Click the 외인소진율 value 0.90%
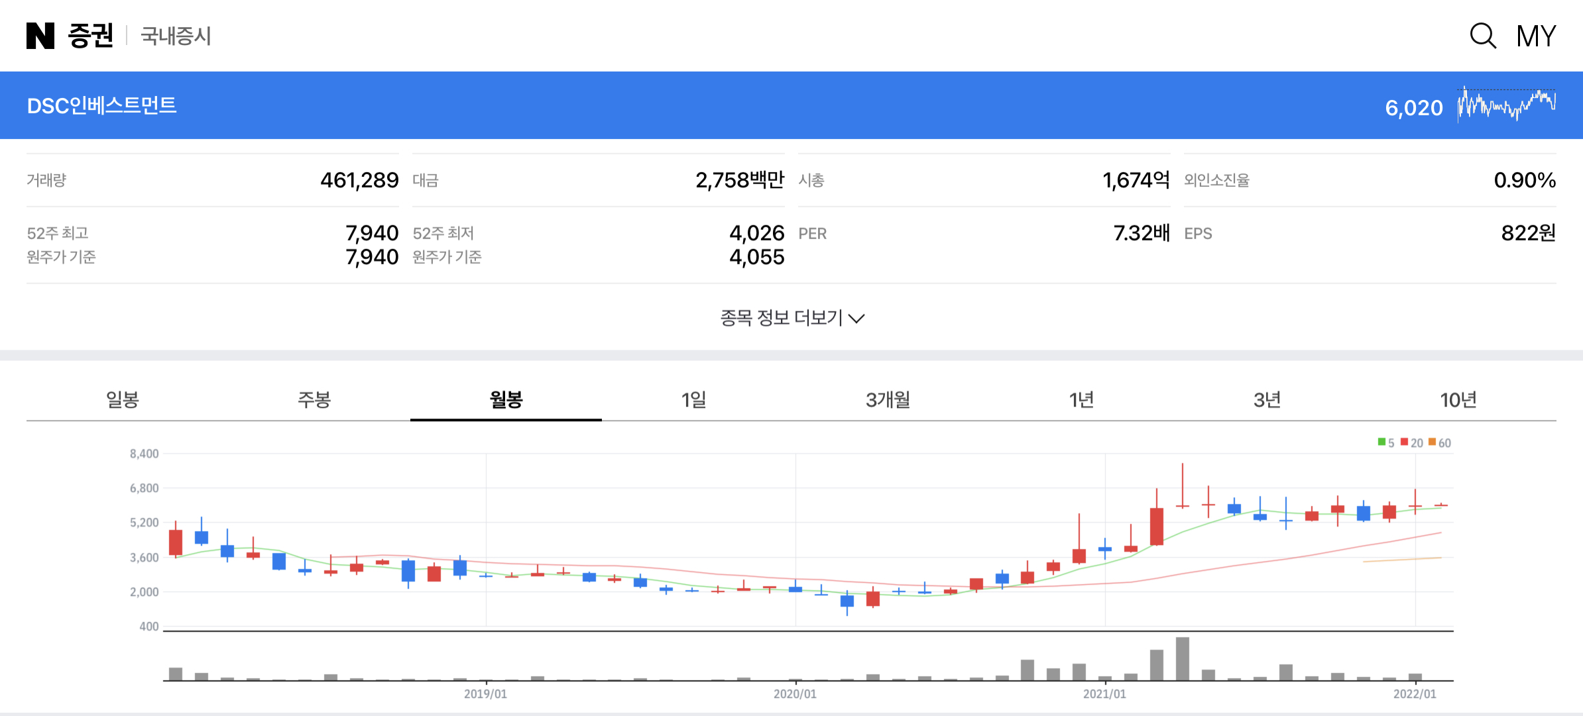This screenshot has height=716, width=1583. 1525,180
